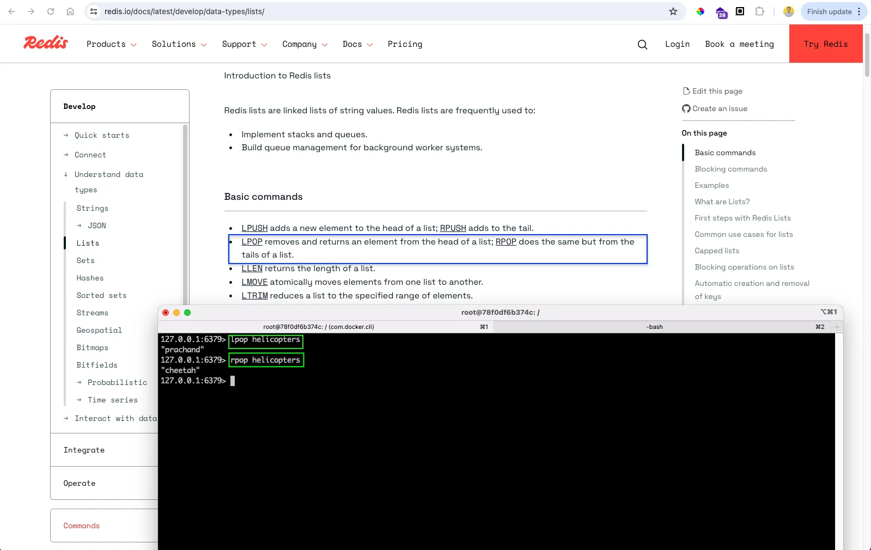
Task: Jump to Blocking operations on lists
Action: pyautogui.click(x=744, y=267)
